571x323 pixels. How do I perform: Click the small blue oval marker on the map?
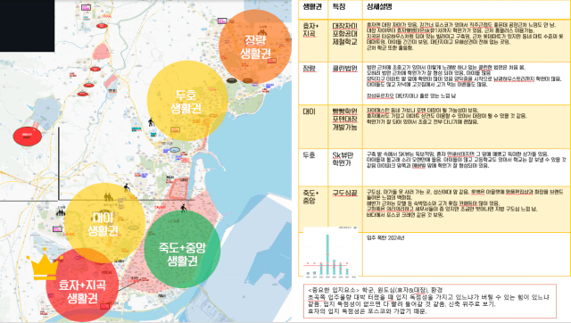pos(175,150)
